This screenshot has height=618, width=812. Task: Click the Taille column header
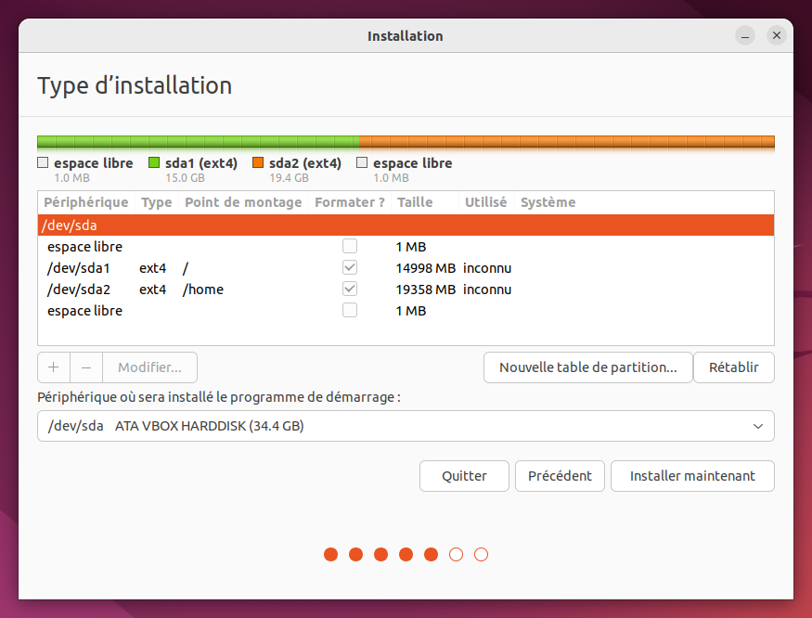click(x=414, y=202)
